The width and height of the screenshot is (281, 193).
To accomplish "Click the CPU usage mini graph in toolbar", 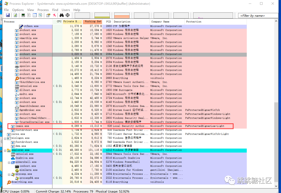I will coord(82,15).
